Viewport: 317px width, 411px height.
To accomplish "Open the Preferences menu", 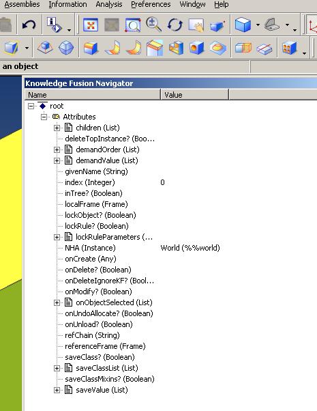I will tap(151, 5).
